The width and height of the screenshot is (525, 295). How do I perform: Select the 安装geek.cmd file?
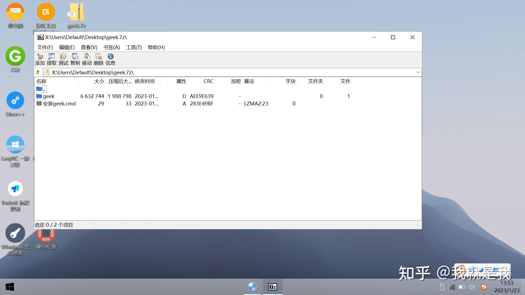pos(59,104)
